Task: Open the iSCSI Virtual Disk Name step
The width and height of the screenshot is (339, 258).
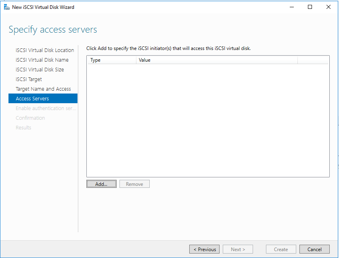Action: coord(42,60)
